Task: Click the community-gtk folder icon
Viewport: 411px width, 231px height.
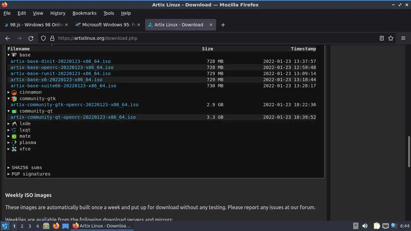Action: click(14, 99)
